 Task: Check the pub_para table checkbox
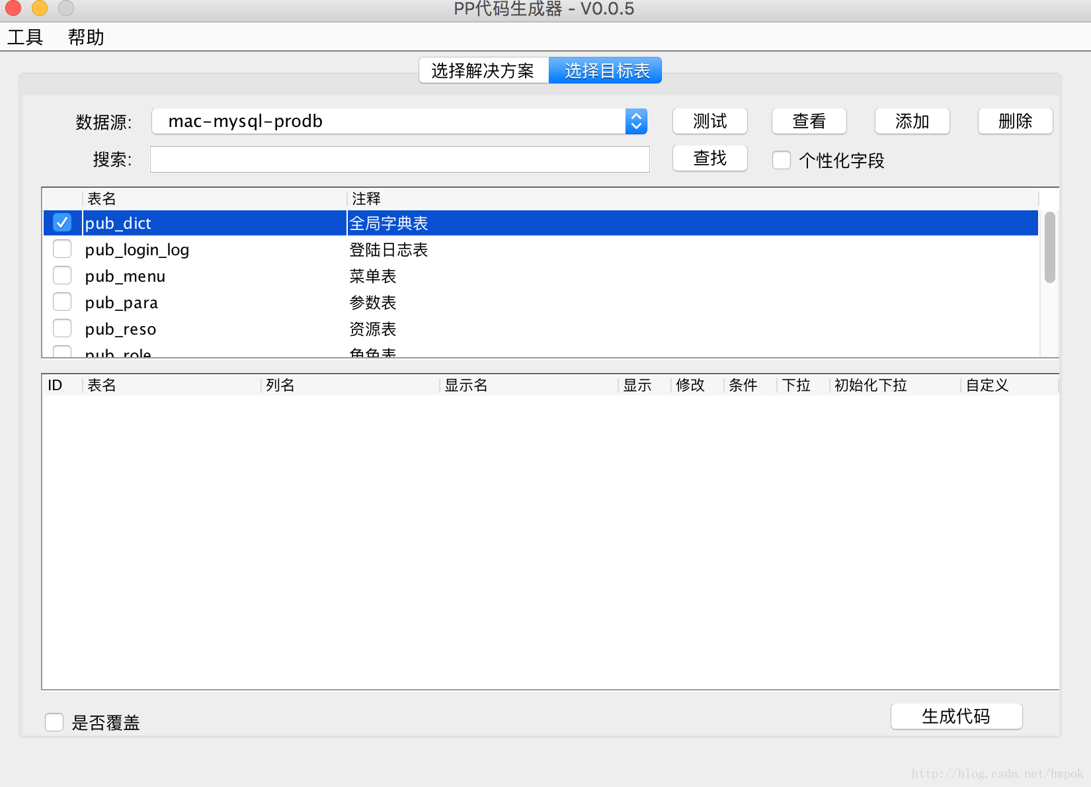pos(62,302)
